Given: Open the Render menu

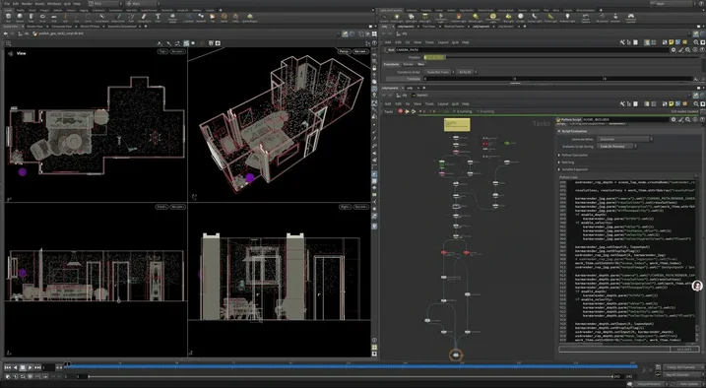Looking at the screenshot, I should pyautogui.click(x=27, y=4).
